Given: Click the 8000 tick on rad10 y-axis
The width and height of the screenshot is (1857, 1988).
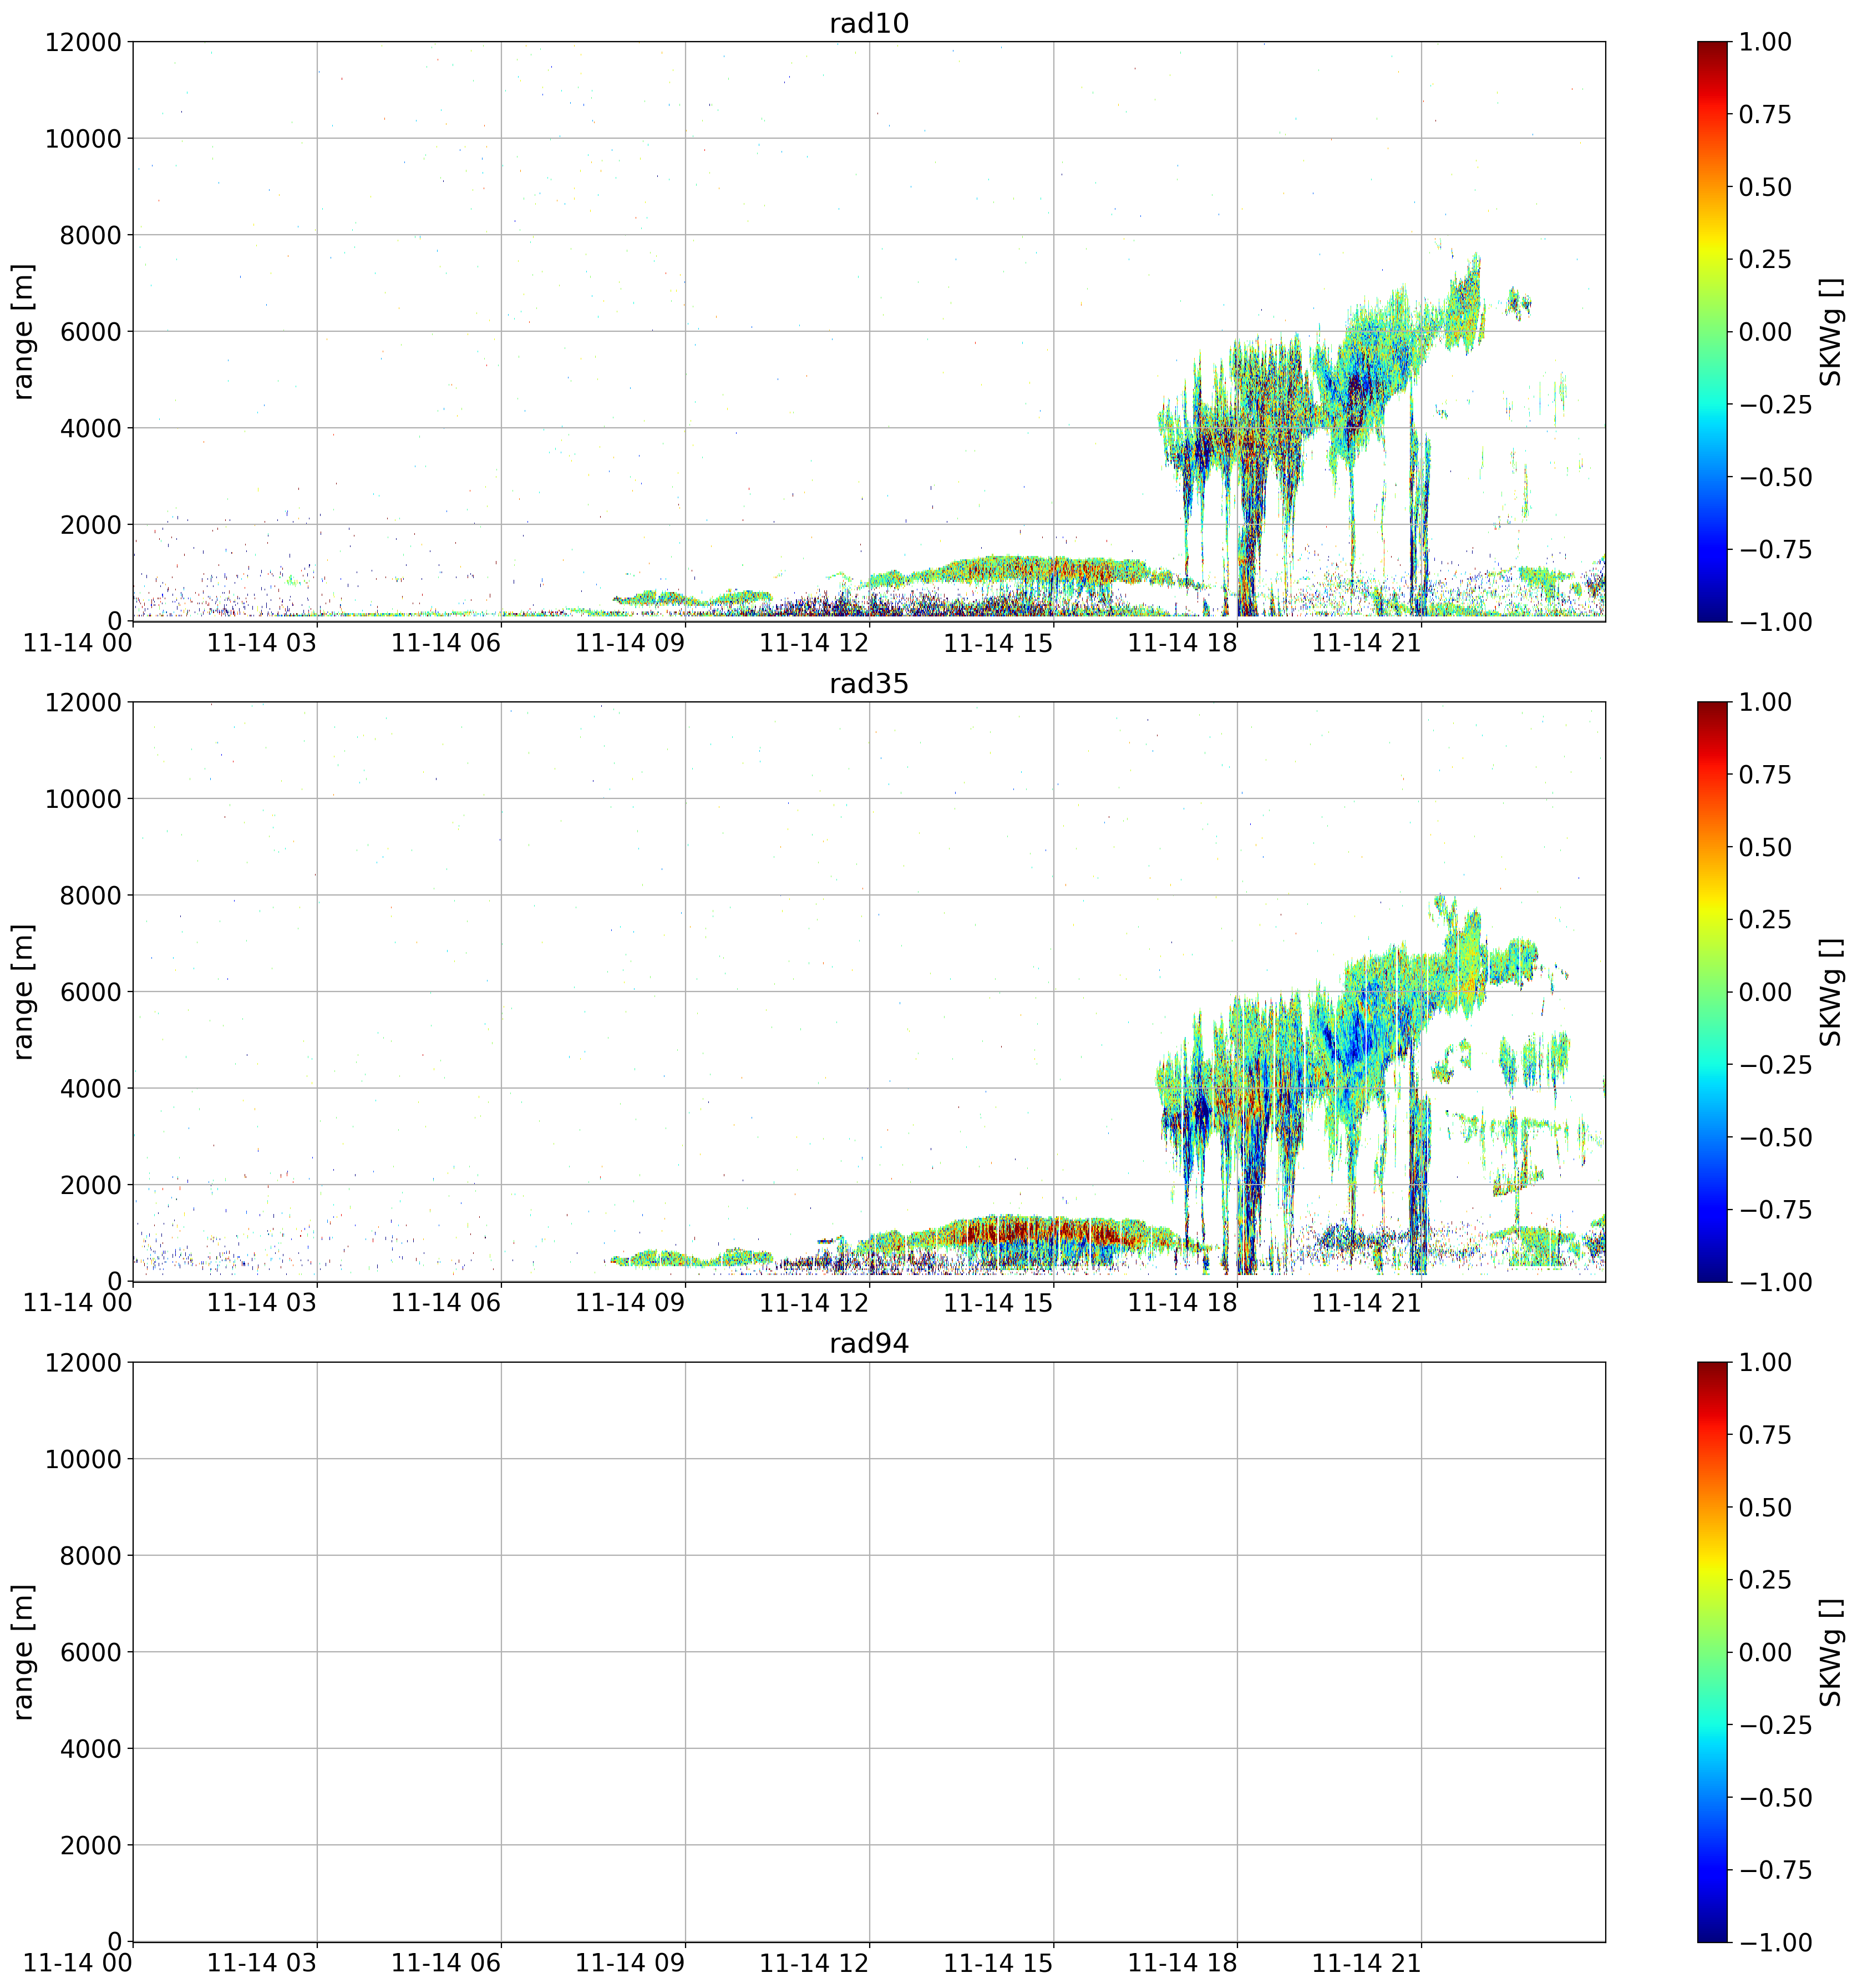Looking at the screenshot, I should (90, 235).
